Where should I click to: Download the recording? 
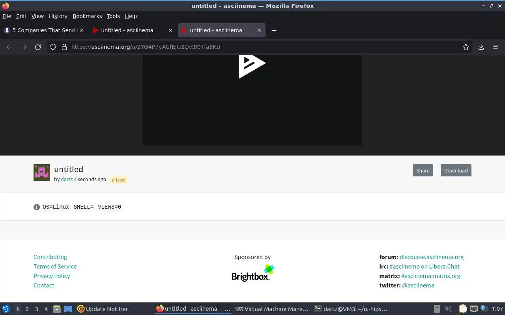(456, 170)
